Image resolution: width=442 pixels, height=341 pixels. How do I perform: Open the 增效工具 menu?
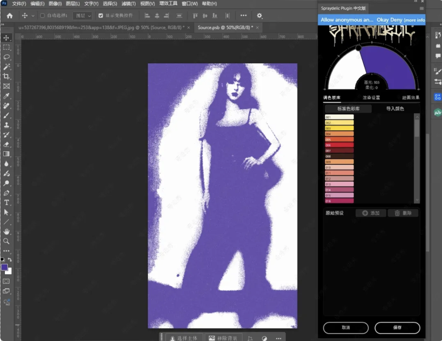point(168,3)
